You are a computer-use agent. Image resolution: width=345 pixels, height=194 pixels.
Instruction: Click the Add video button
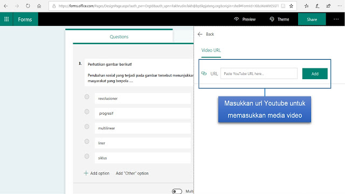coord(315,74)
